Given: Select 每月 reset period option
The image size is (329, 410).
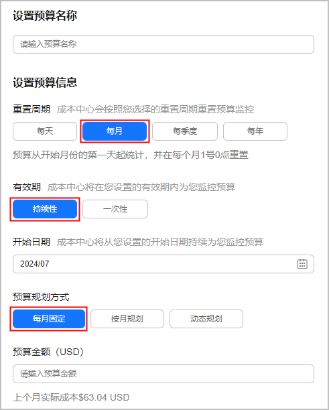Looking at the screenshot, I should click(115, 131).
